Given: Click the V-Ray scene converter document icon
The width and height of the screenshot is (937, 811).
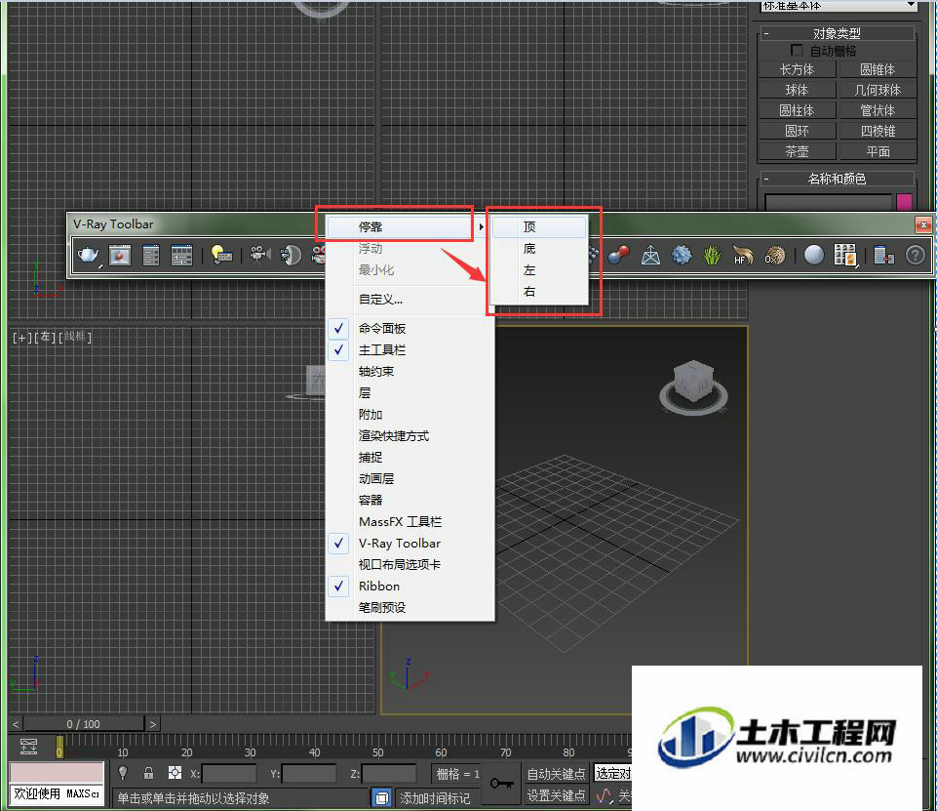Looking at the screenshot, I should click(883, 256).
